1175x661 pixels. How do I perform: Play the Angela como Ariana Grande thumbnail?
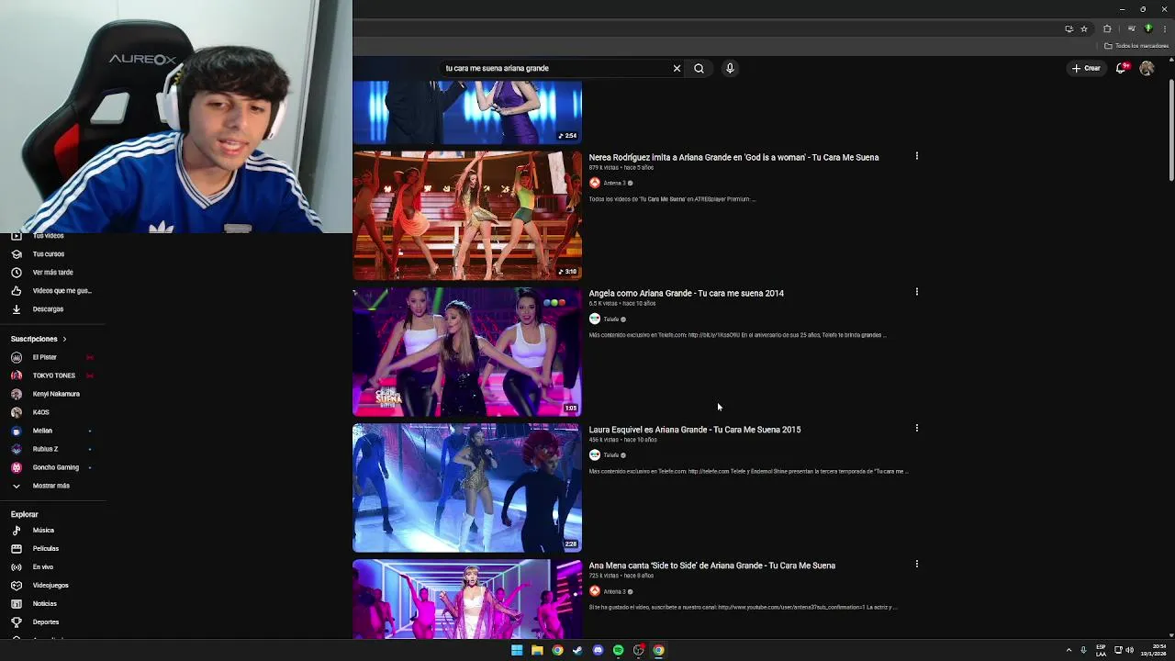(467, 352)
